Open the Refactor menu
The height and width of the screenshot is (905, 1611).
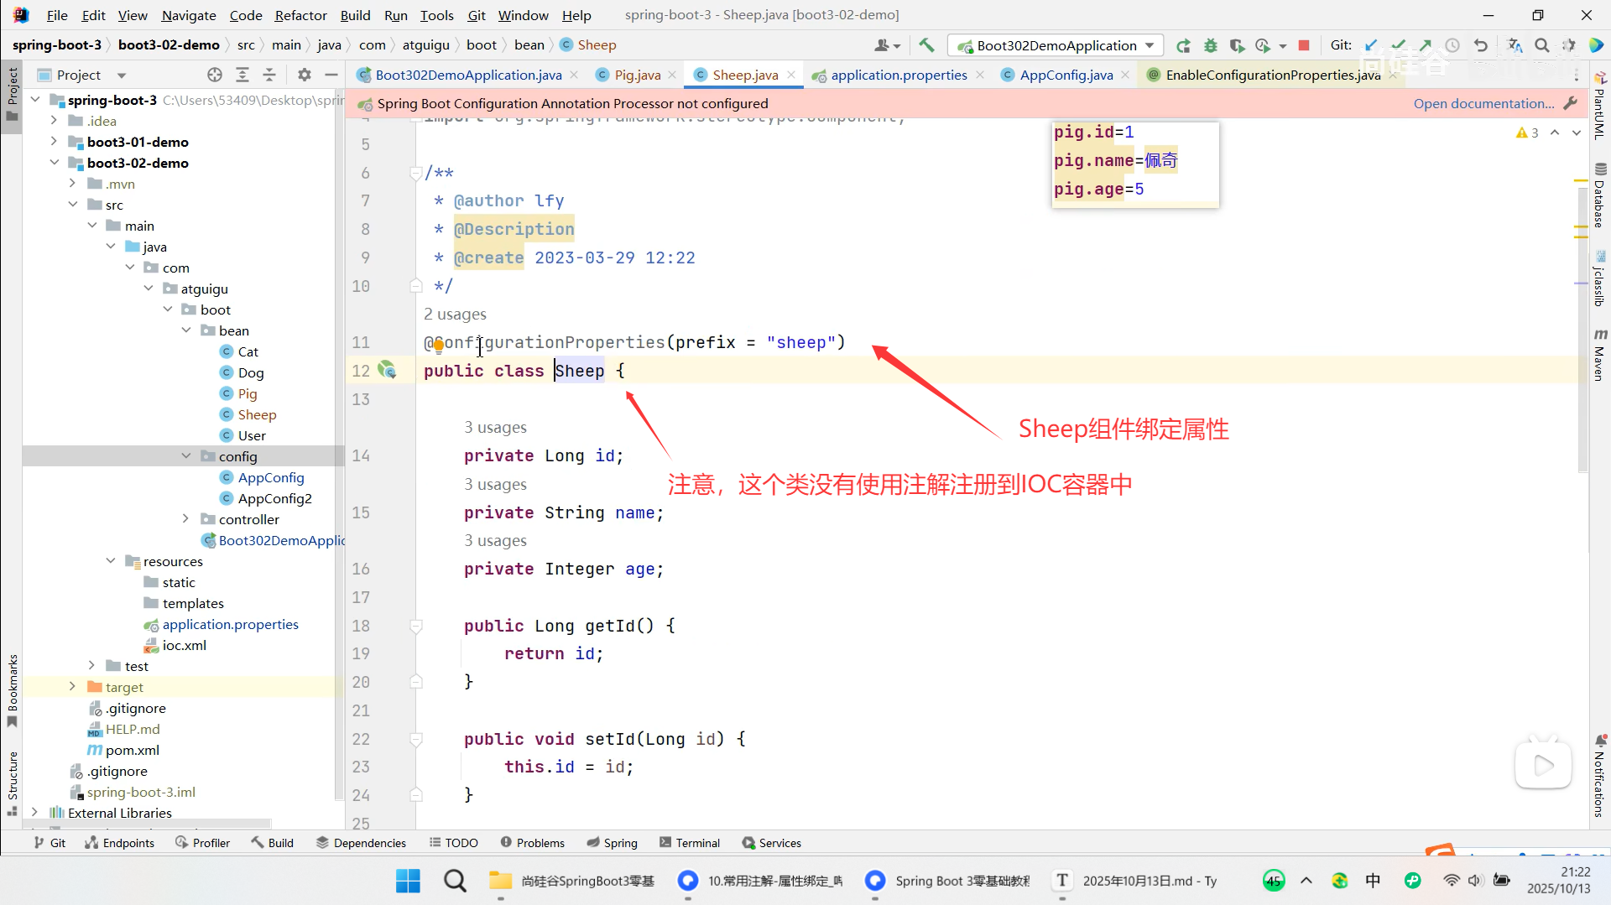[x=300, y=15]
